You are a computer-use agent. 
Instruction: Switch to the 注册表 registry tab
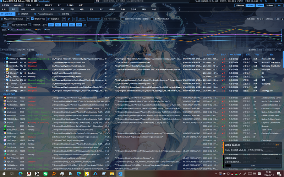(x=112, y=9)
